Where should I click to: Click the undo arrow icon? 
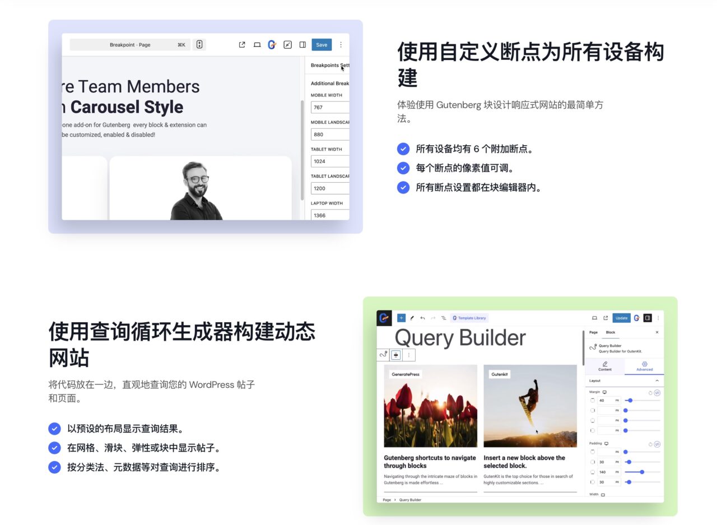point(422,318)
